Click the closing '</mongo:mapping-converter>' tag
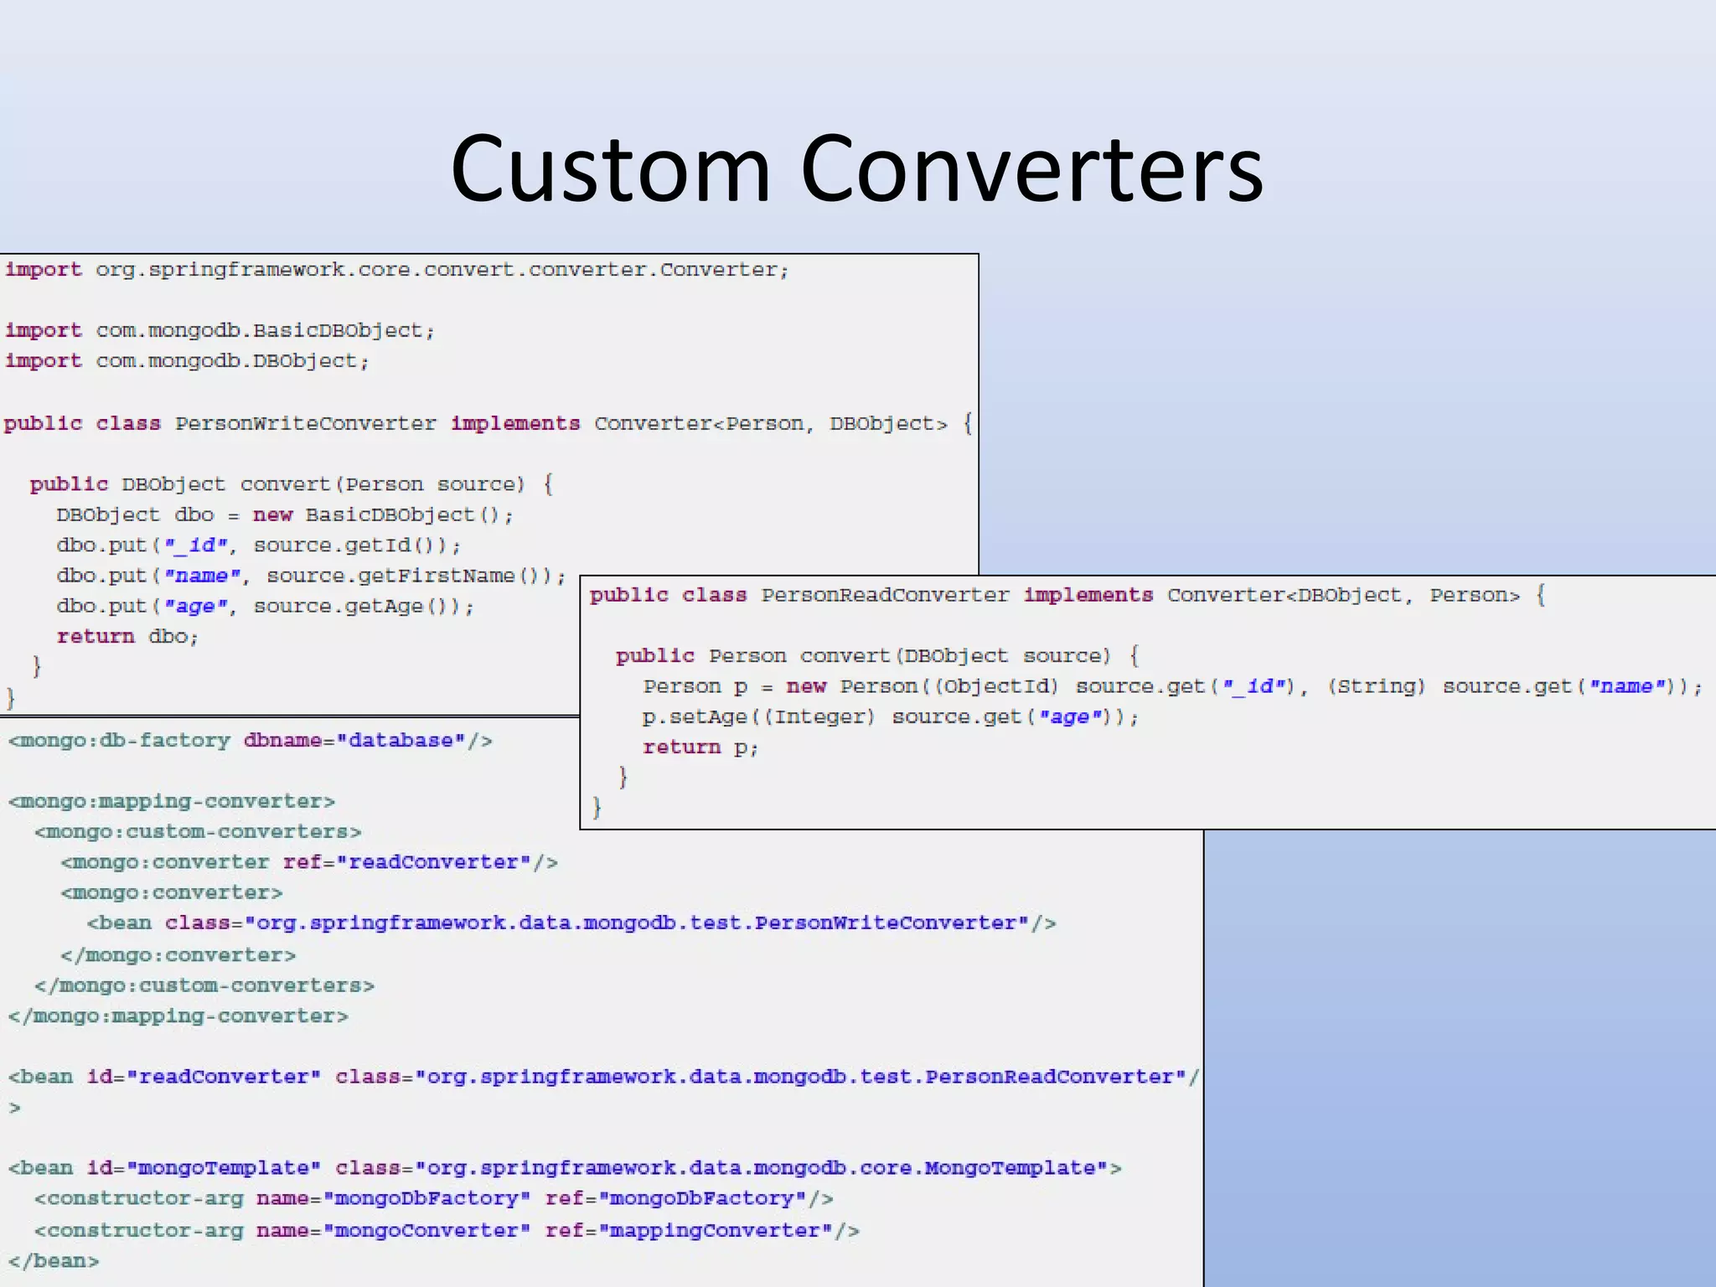The width and height of the screenshot is (1716, 1287). [x=178, y=1016]
